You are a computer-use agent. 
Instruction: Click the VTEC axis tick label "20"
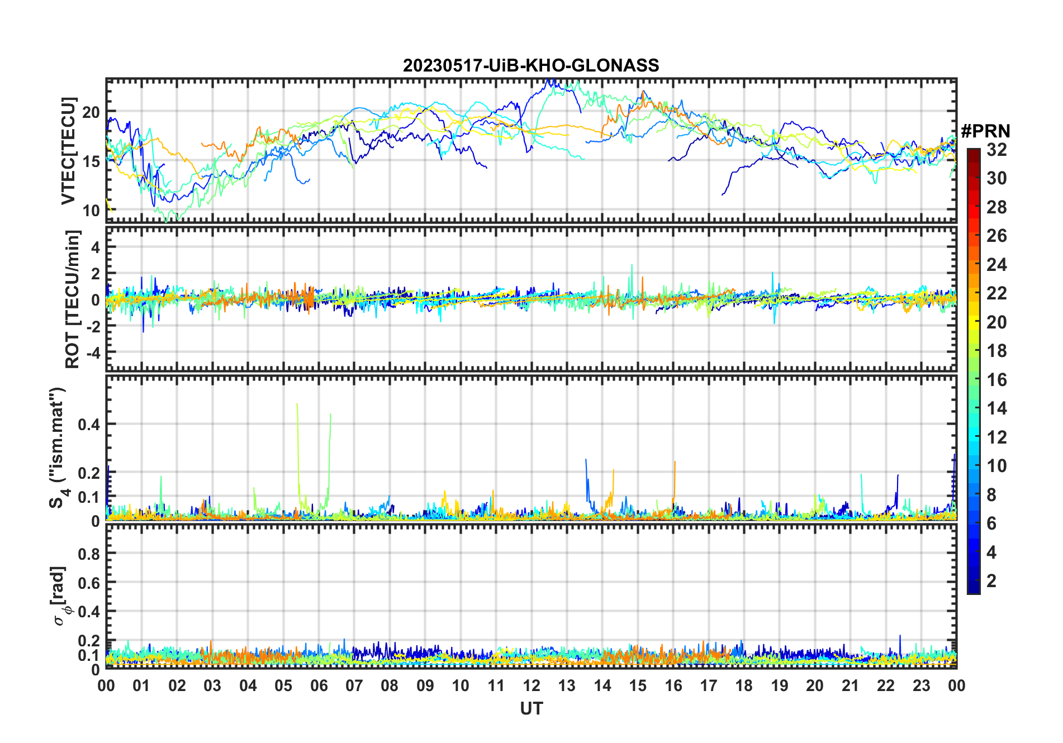coord(91,112)
